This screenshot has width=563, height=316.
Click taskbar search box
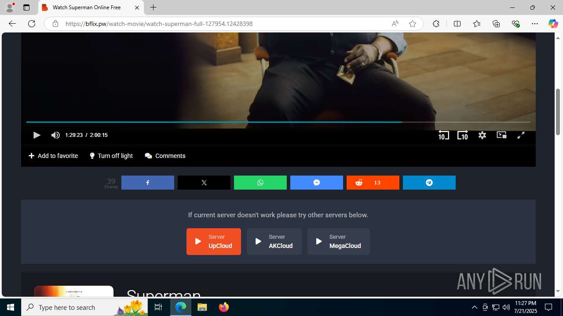click(x=84, y=307)
